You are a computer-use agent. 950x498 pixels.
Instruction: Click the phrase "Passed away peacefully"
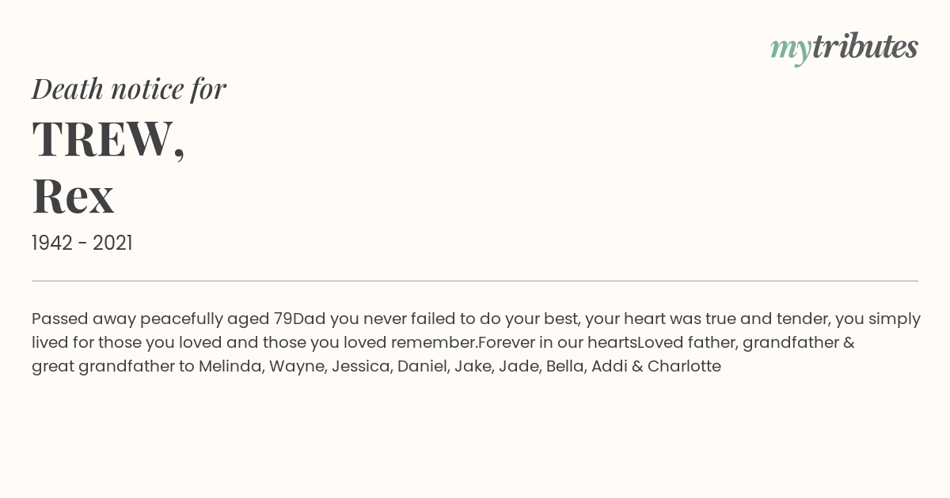point(127,319)
